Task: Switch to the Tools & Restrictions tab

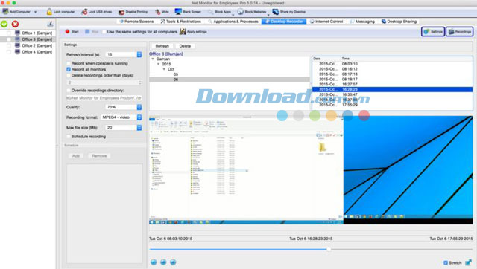Action: pos(180,22)
